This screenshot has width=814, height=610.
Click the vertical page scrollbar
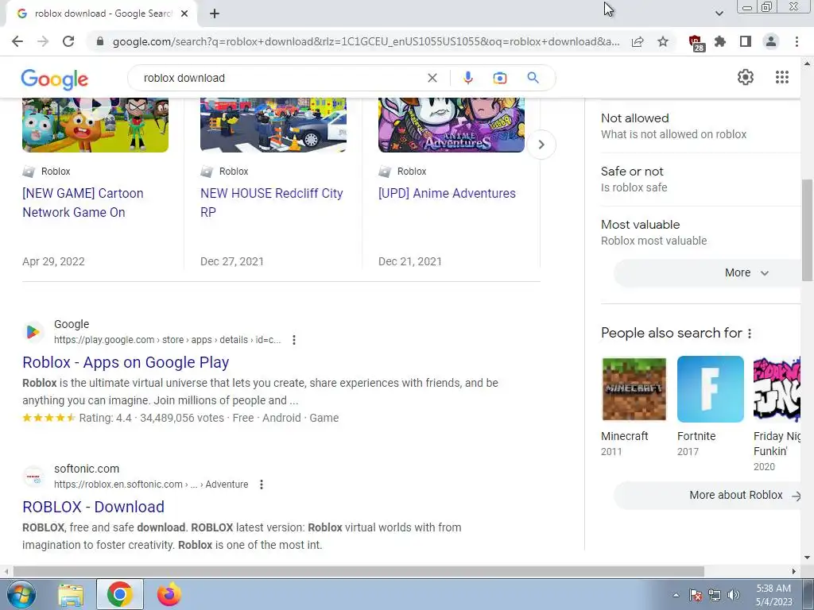pos(806,230)
